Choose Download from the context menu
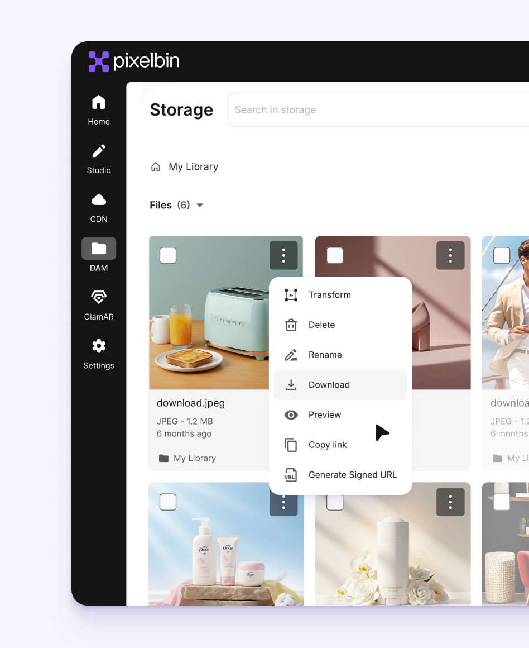This screenshot has height=648, width=529. click(x=340, y=385)
